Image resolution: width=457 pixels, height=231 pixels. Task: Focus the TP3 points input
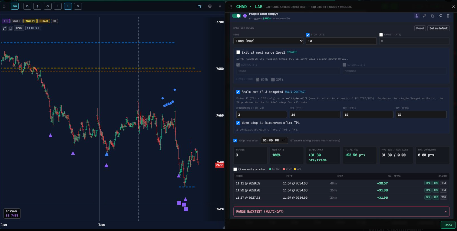coord(421,114)
